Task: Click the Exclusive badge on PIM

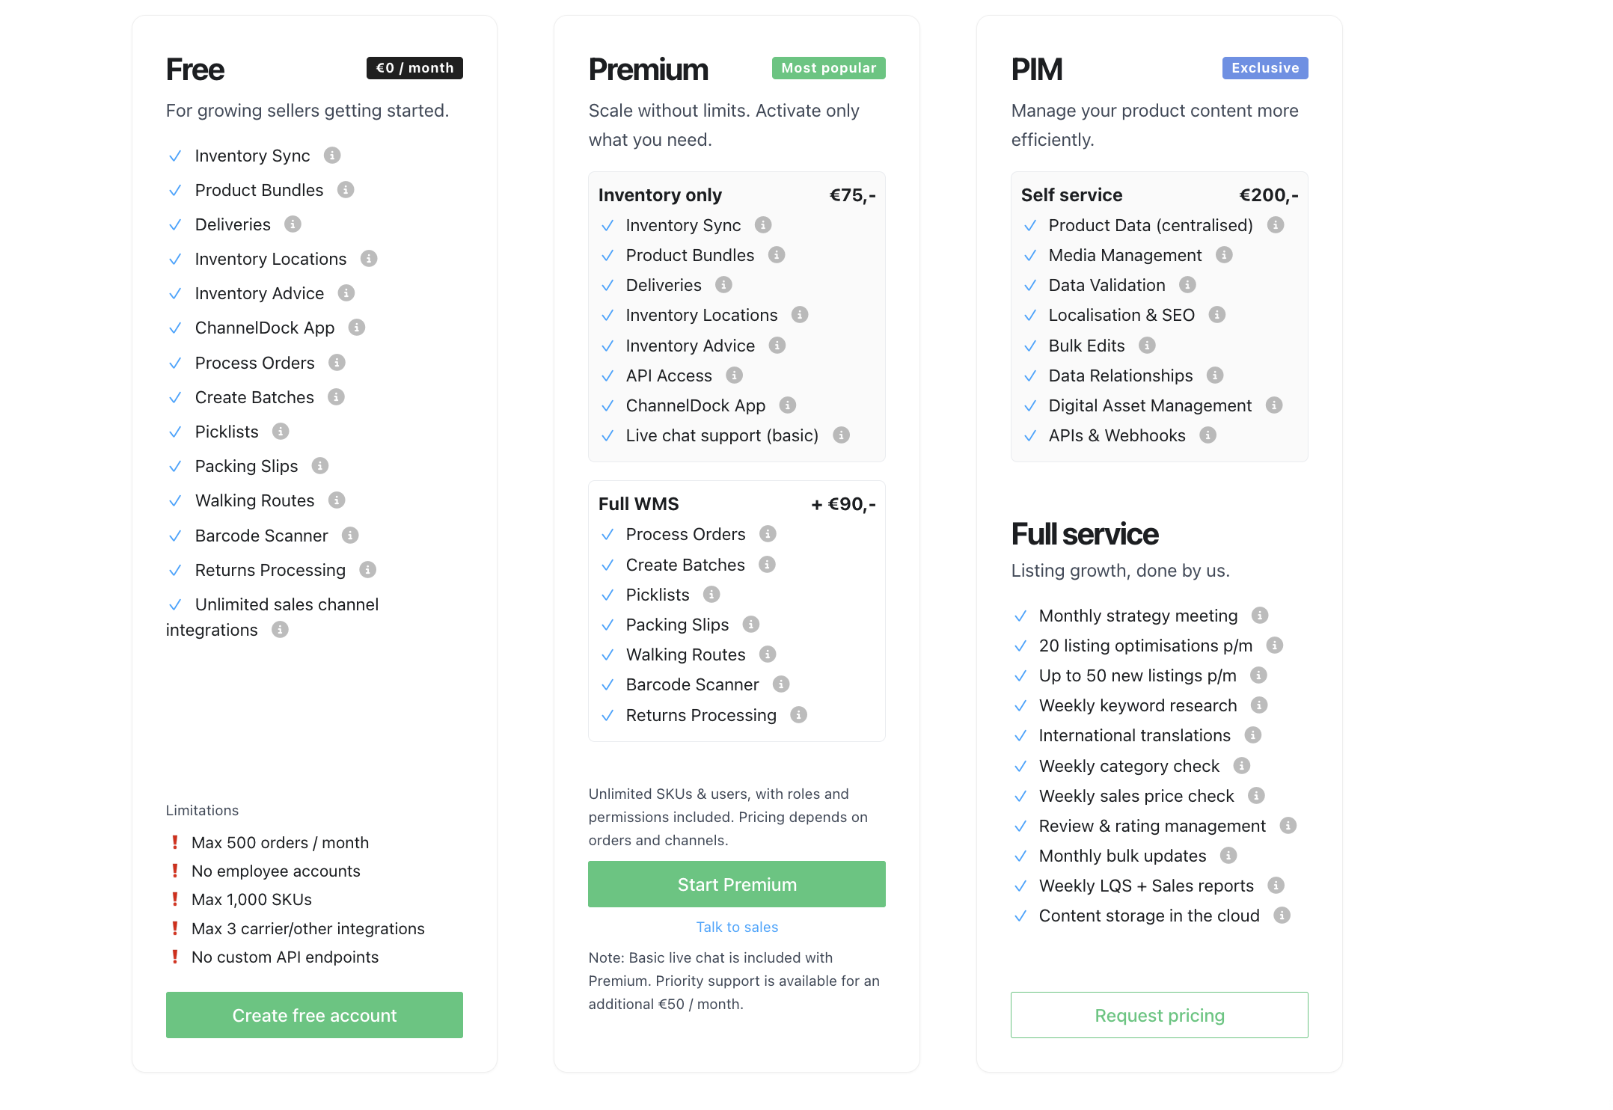Action: click(1265, 68)
